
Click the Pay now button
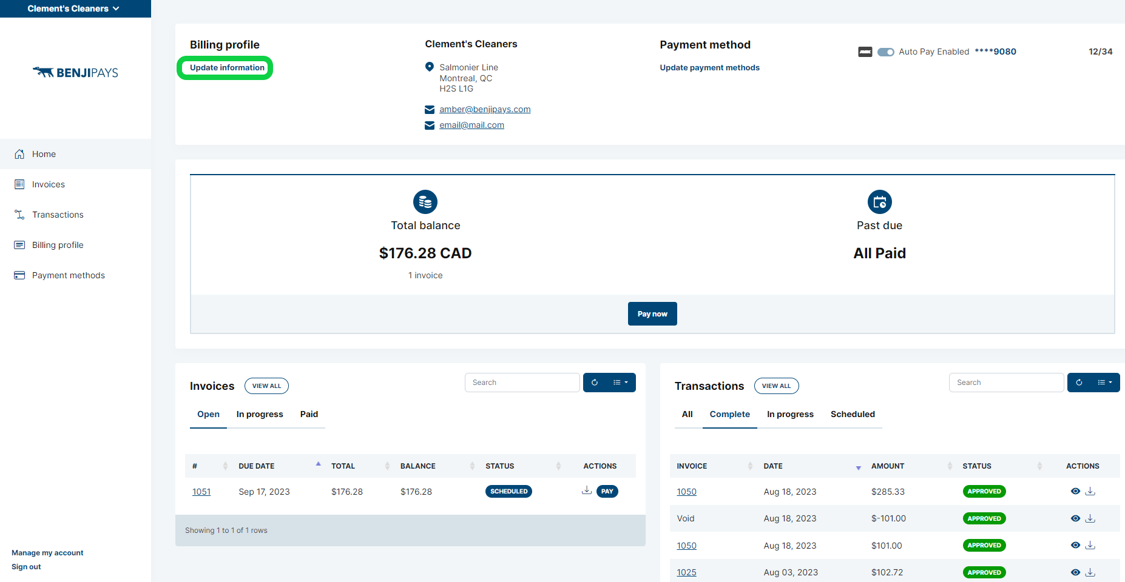point(652,313)
